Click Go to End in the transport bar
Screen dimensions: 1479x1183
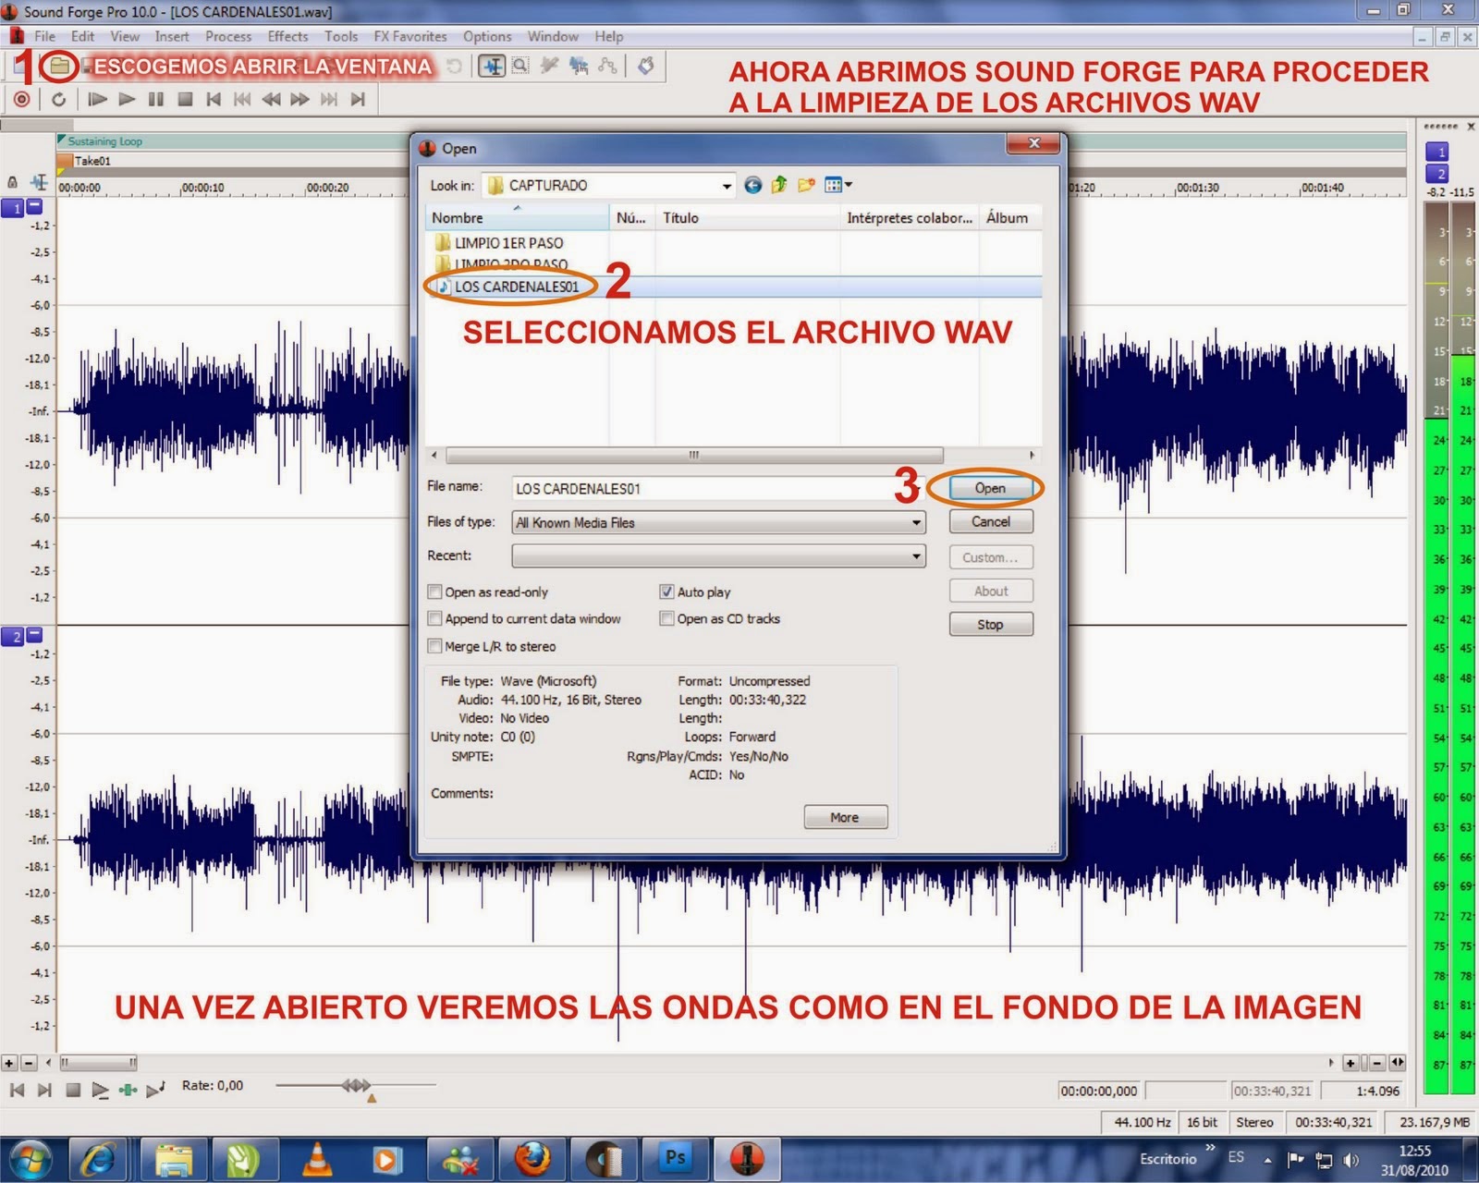[358, 99]
